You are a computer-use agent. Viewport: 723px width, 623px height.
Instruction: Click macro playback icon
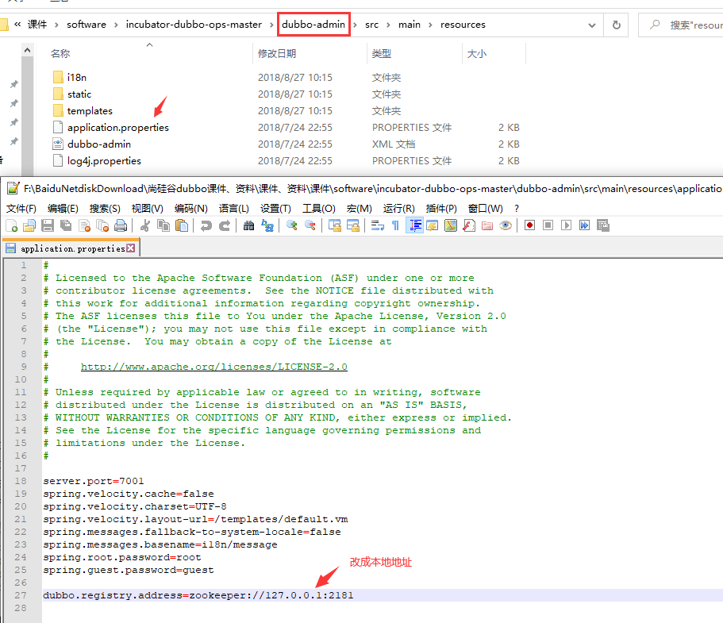point(566,225)
